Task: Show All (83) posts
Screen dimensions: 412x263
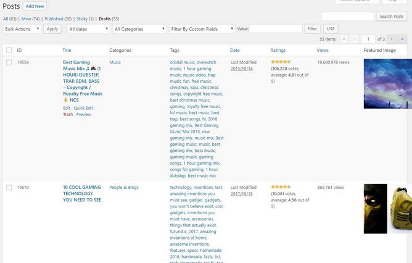Action: point(10,19)
